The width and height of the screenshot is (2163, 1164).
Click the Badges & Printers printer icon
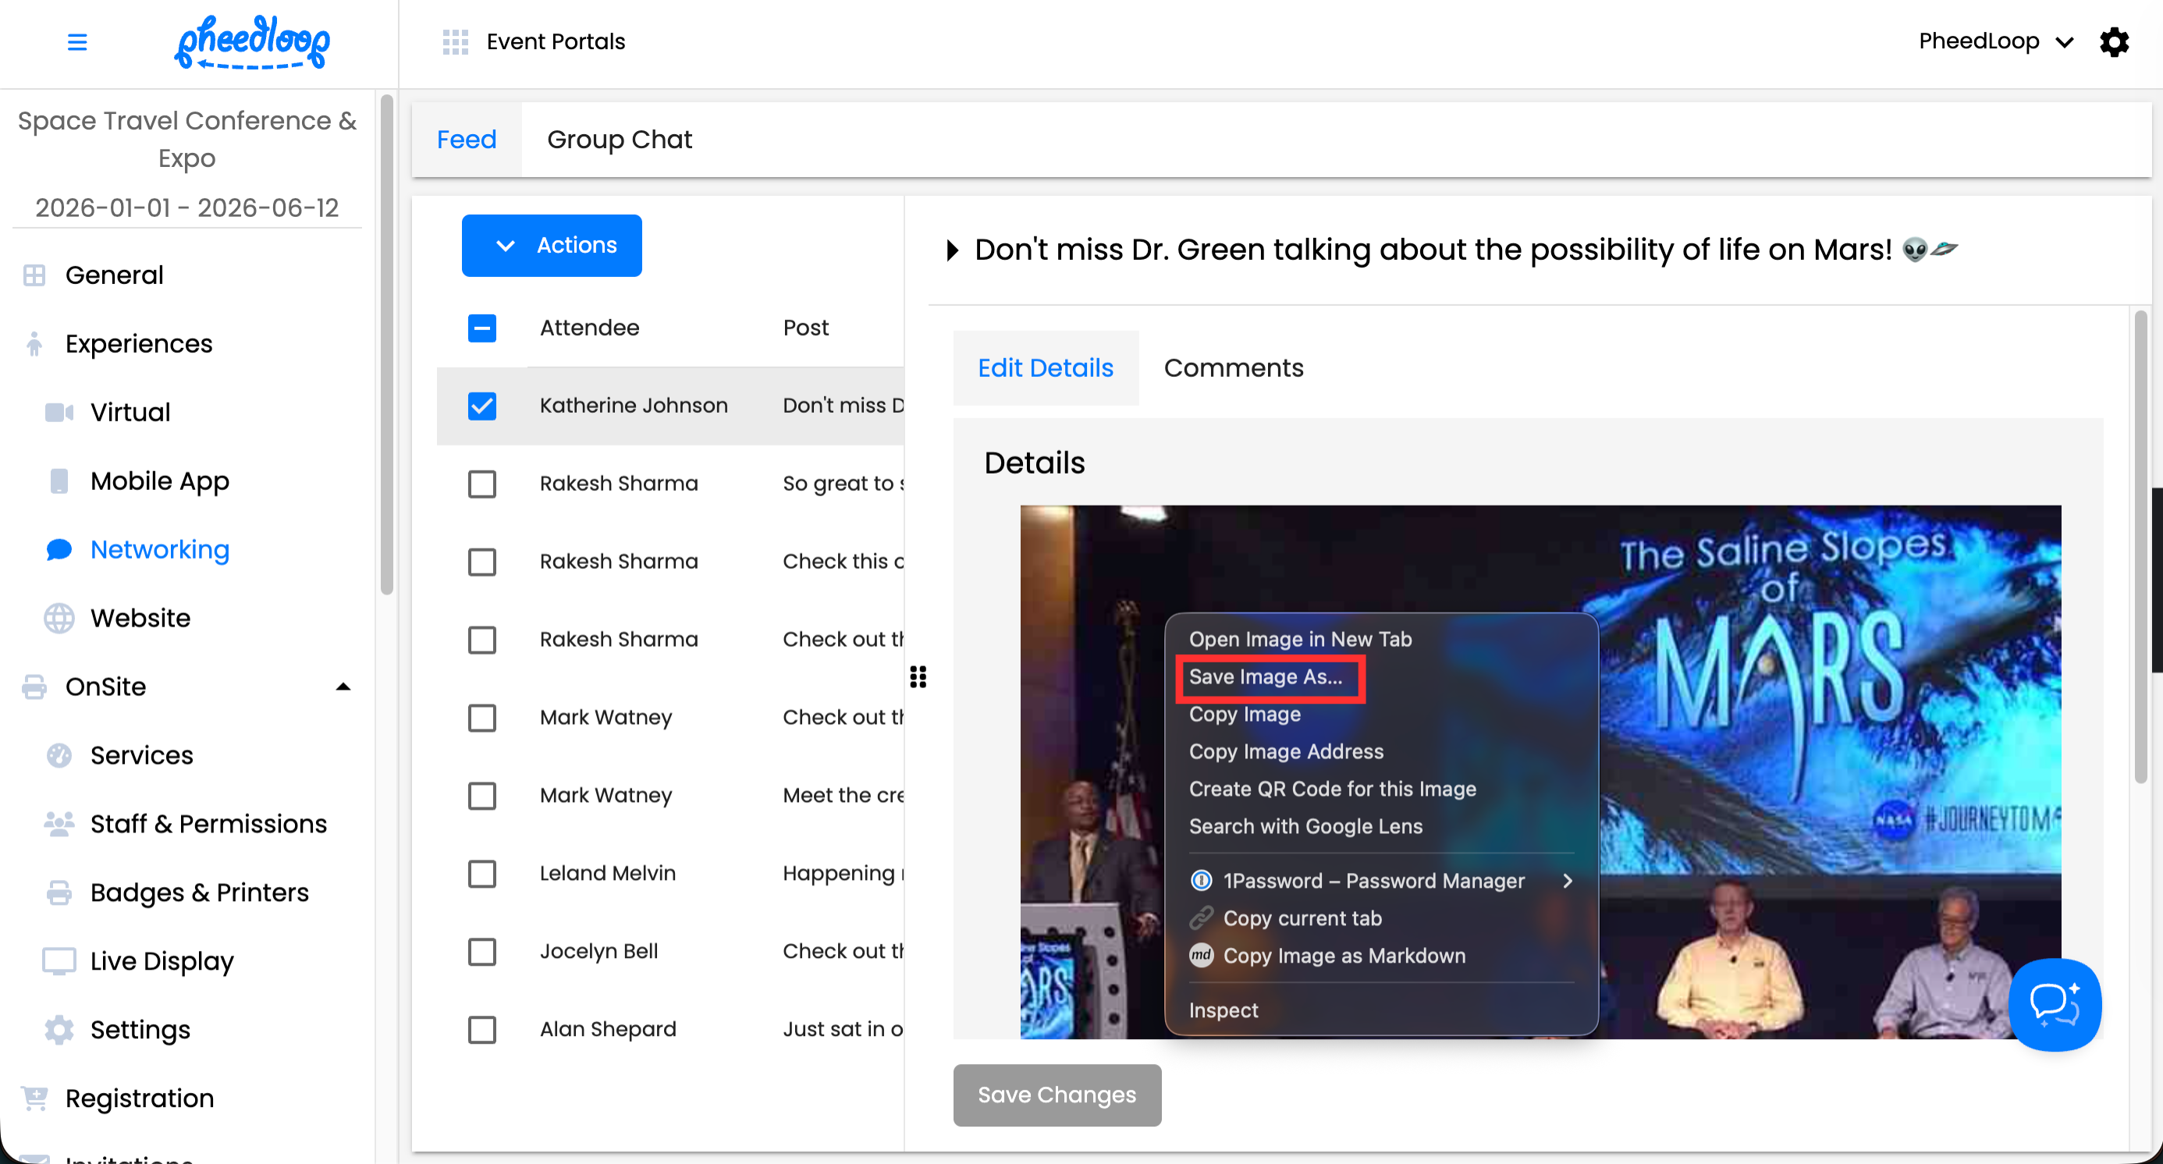59,892
